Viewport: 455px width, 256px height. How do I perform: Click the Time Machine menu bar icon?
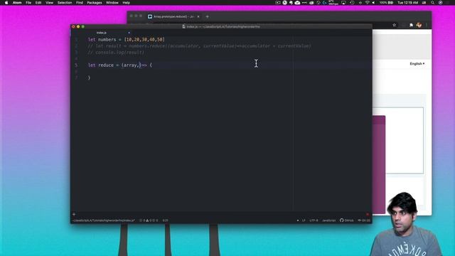352,3
